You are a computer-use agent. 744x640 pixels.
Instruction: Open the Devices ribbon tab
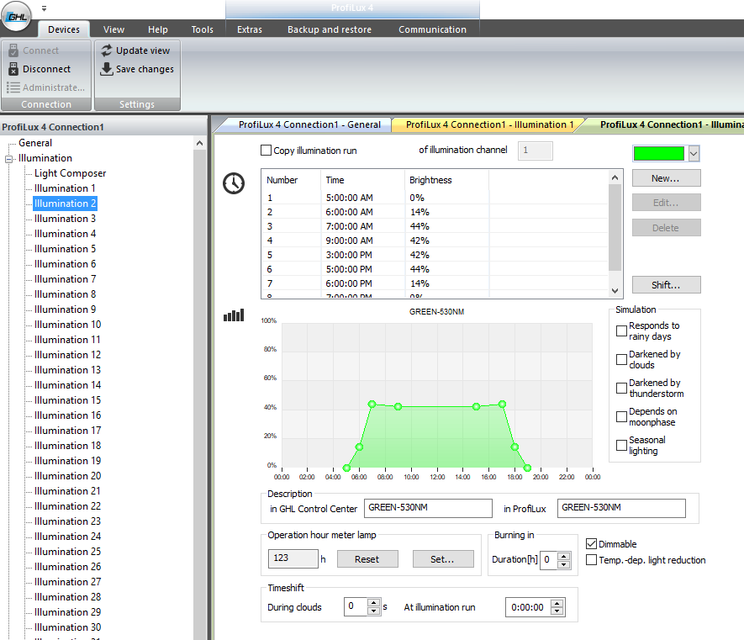click(64, 29)
